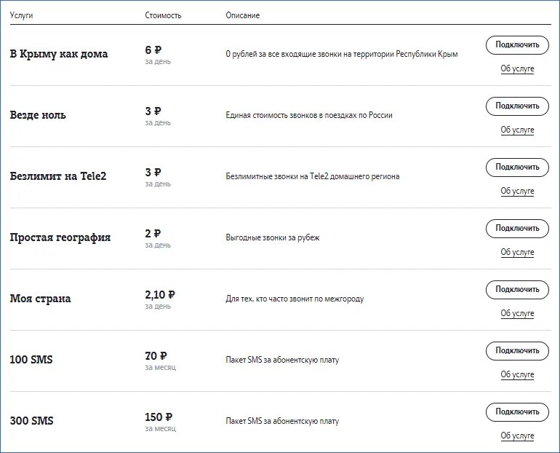Select the Везде ноль service title
Viewport: 560px width, 453px height.
tap(38, 115)
